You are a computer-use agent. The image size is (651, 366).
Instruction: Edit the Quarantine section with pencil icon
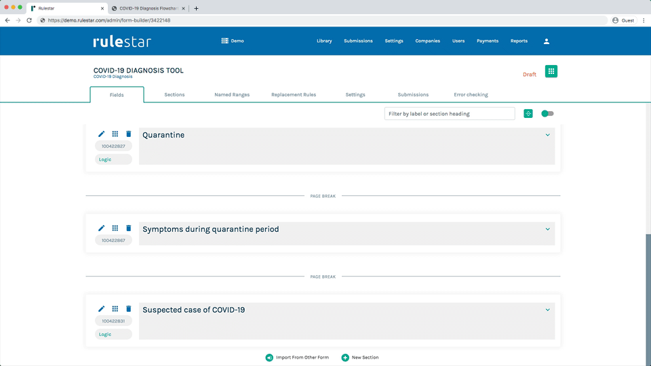click(101, 134)
